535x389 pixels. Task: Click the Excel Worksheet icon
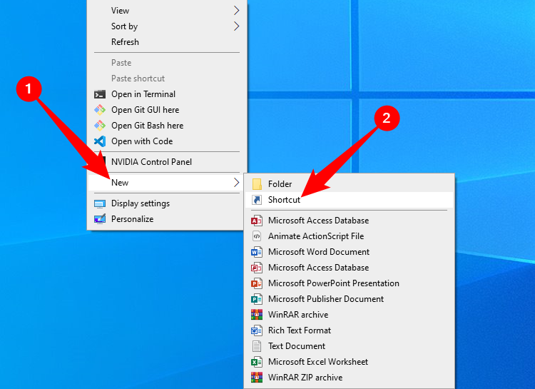pyautogui.click(x=257, y=362)
